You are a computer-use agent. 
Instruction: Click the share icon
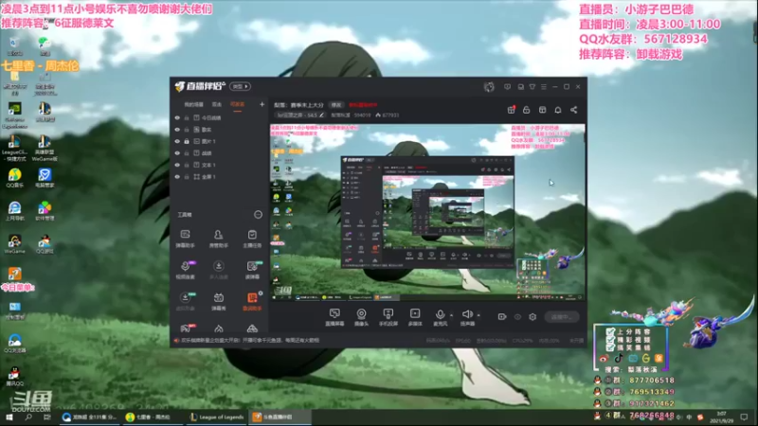tap(574, 110)
